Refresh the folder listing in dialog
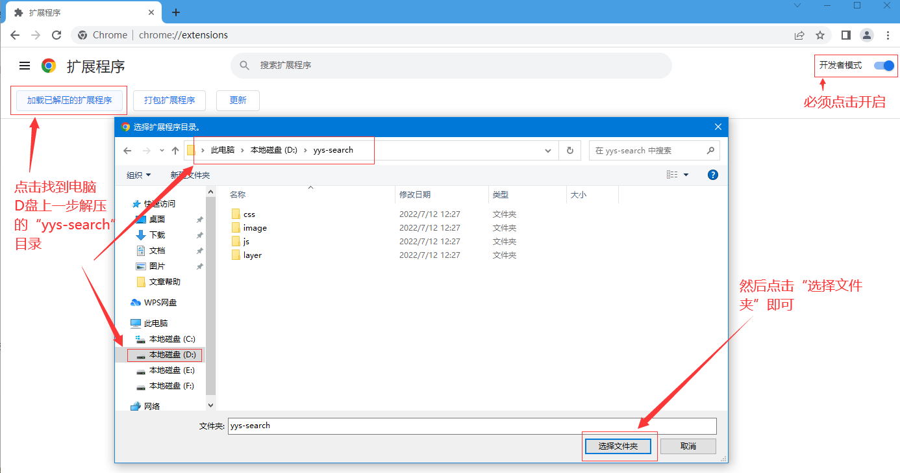Image resolution: width=900 pixels, height=473 pixels. (x=569, y=151)
